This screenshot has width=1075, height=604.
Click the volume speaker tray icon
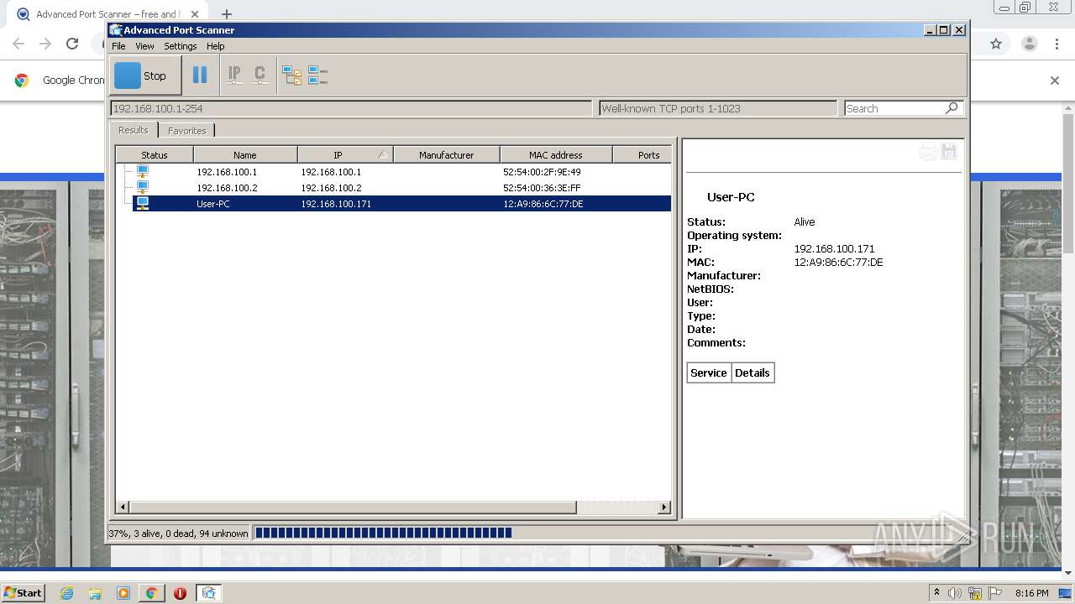(954, 593)
